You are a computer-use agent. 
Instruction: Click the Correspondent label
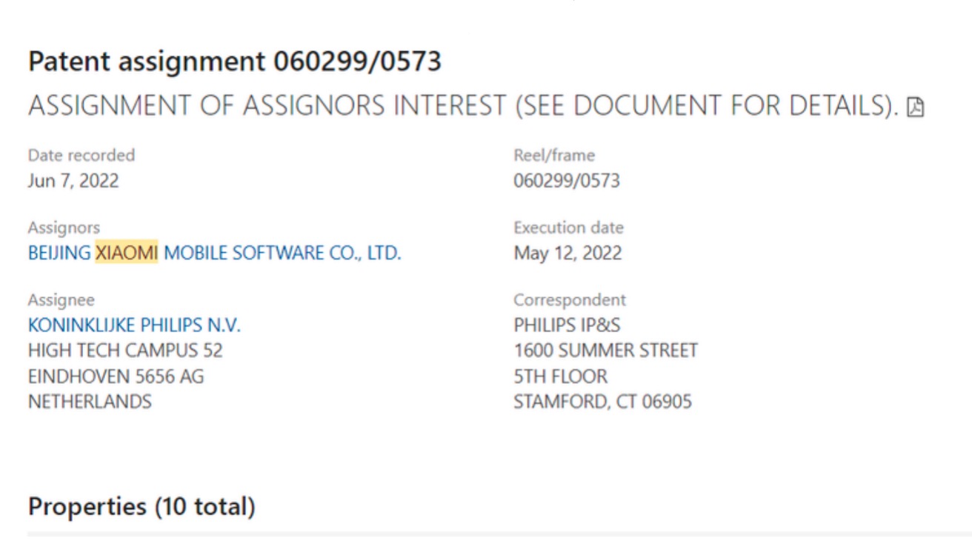570,300
